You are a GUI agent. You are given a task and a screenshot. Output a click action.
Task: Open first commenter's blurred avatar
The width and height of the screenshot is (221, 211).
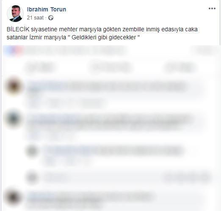pos(14,86)
